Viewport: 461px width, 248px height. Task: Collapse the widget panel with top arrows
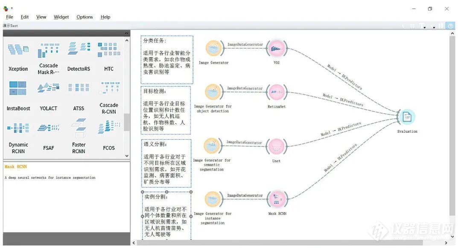(x=127, y=33)
